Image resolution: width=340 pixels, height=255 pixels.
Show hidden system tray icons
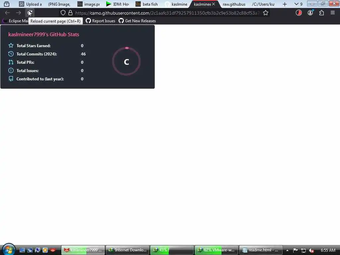pyautogui.click(x=287, y=250)
